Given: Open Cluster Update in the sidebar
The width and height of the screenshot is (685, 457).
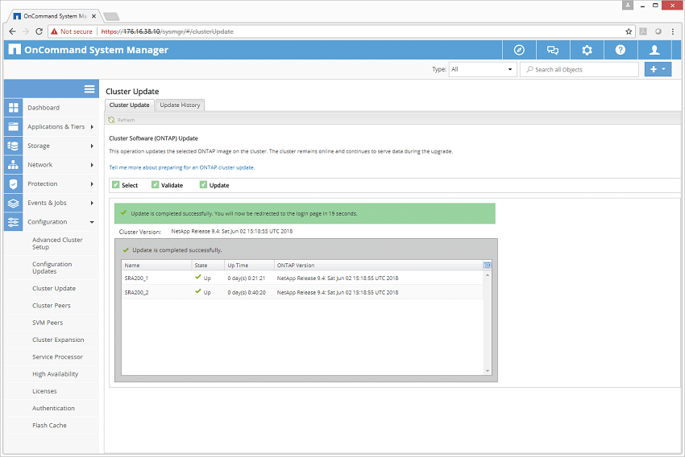Looking at the screenshot, I should click(x=54, y=288).
